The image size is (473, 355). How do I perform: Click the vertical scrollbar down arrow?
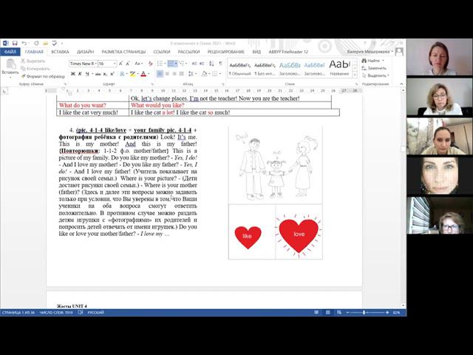[404, 305]
